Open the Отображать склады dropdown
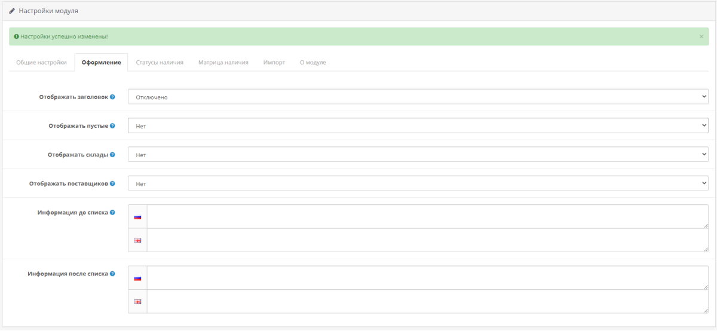Image resolution: width=717 pixels, height=331 pixels. tap(418, 155)
